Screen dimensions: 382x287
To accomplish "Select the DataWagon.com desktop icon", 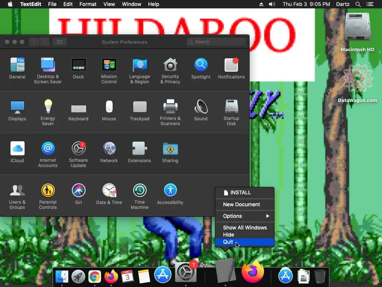I will (357, 83).
